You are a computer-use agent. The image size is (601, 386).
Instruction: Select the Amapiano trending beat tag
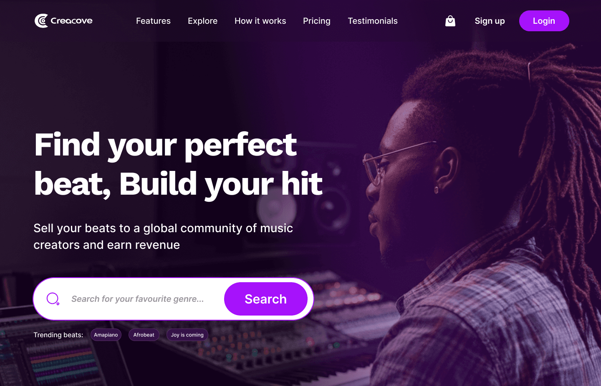[x=106, y=335]
